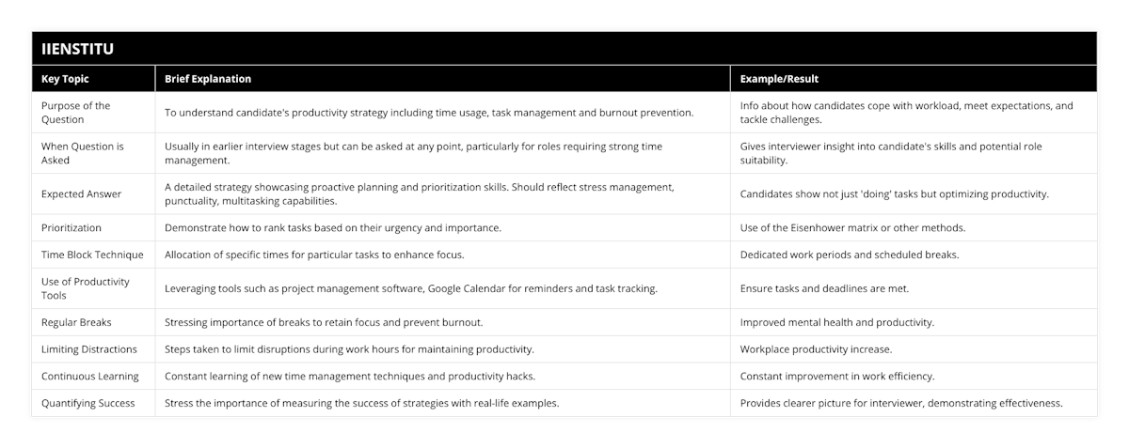Select the Expected Answer topic cell
Image resolution: width=1129 pixels, height=448 pixels.
[83, 193]
